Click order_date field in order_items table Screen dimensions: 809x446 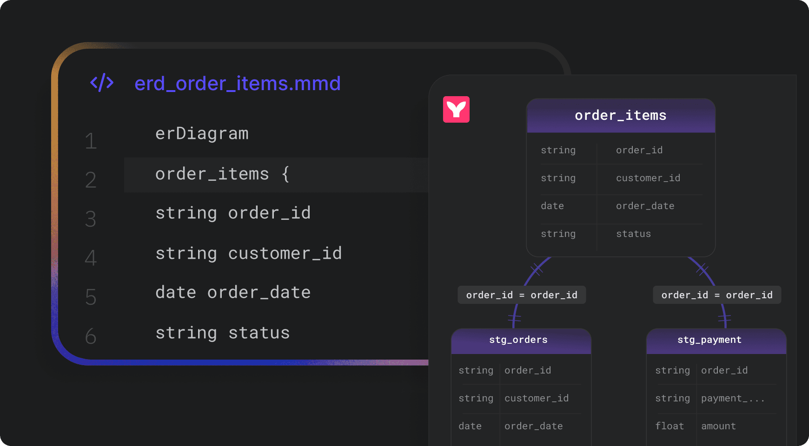pyautogui.click(x=645, y=206)
